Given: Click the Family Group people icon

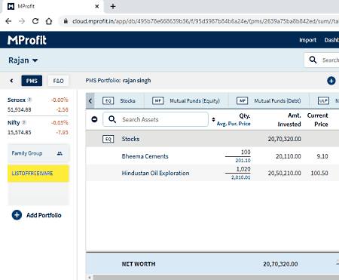Looking at the screenshot, I should pyautogui.click(x=60, y=153).
